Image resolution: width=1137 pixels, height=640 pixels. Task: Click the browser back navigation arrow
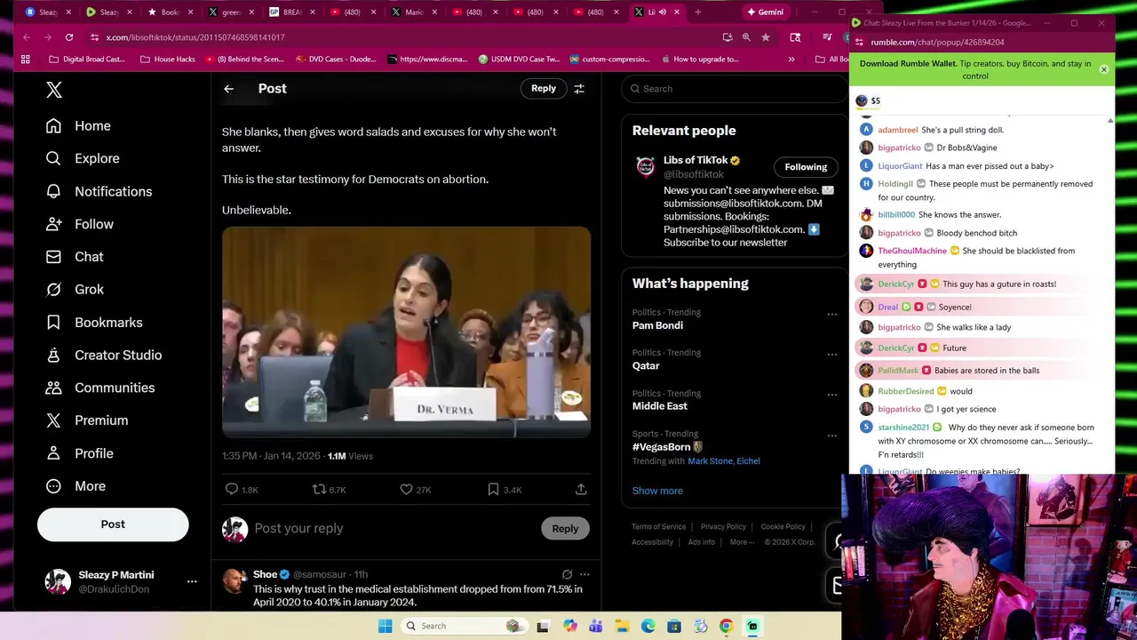pos(27,37)
